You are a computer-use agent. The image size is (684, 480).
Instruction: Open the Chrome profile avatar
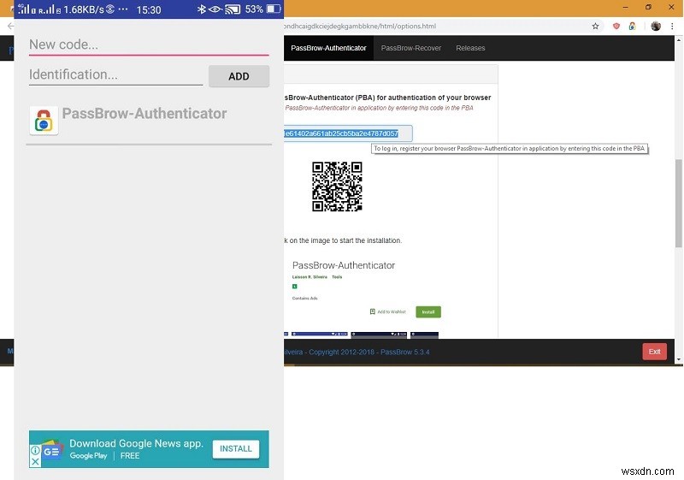click(656, 27)
